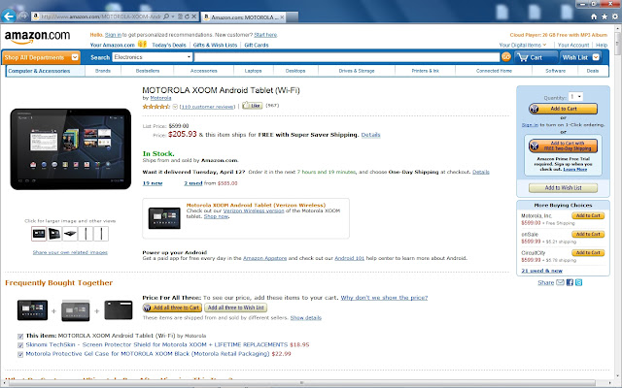The width and height of the screenshot is (622, 388).
Task: Uncheck the Motorola Protective Gel Case checkbox
Action: [x=20, y=354]
